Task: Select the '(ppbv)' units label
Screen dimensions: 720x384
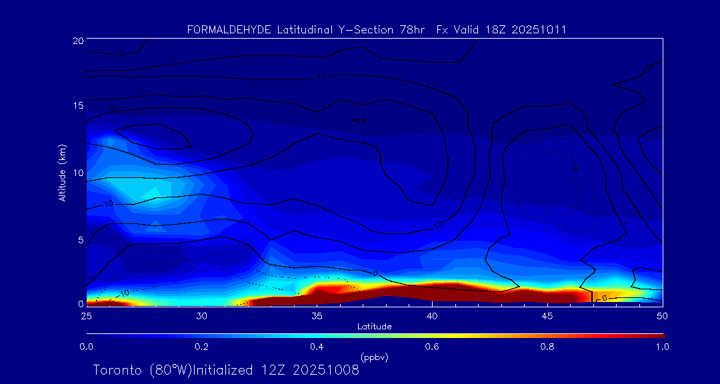Action: [x=374, y=357]
